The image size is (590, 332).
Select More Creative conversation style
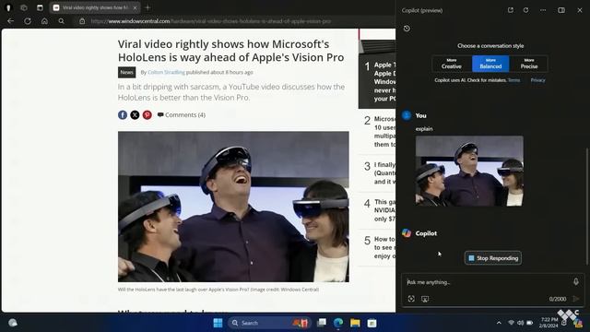452,64
